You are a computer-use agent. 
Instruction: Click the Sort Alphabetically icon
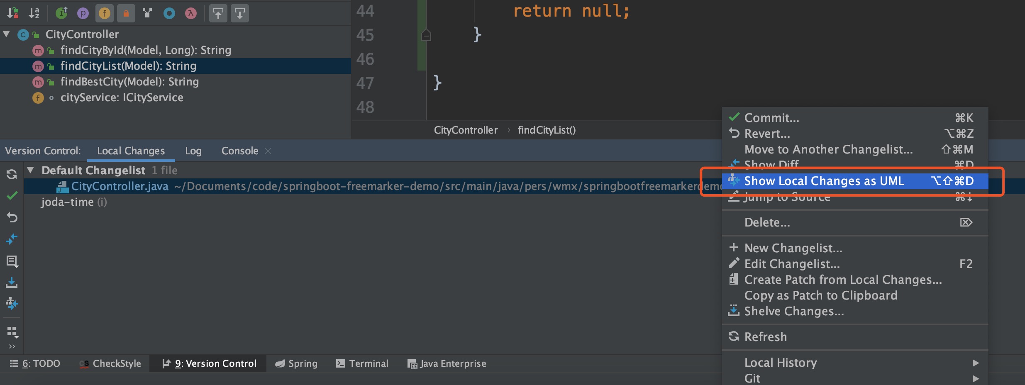[34, 13]
